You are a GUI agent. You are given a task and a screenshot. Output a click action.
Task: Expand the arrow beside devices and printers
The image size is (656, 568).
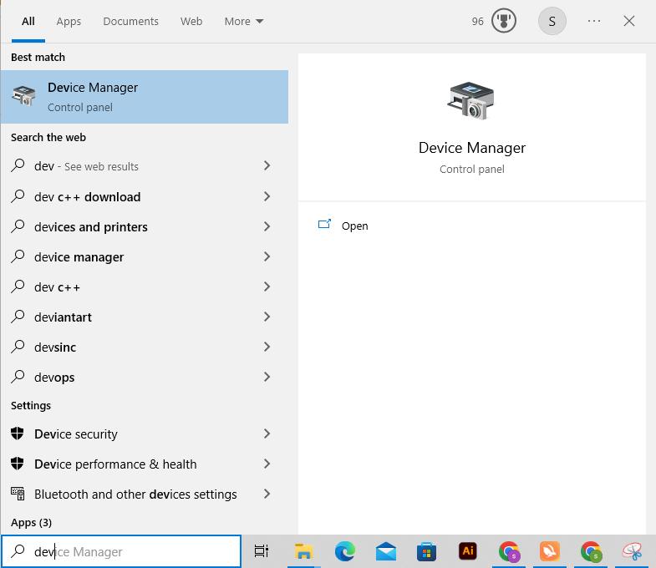click(x=267, y=226)
